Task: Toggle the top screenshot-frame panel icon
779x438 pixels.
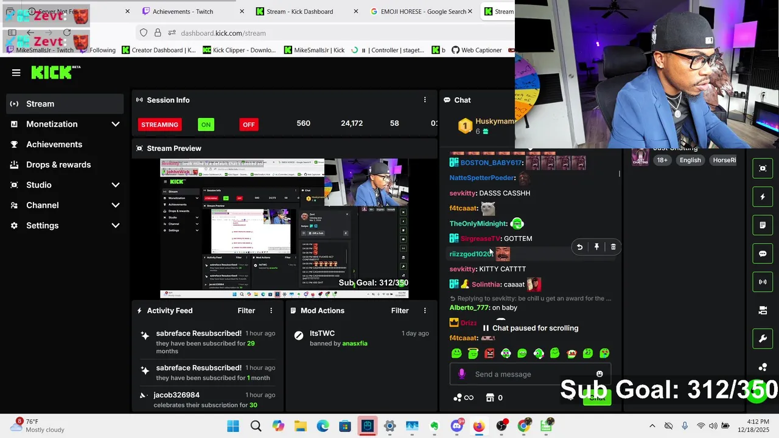Action: pos(763,169)
